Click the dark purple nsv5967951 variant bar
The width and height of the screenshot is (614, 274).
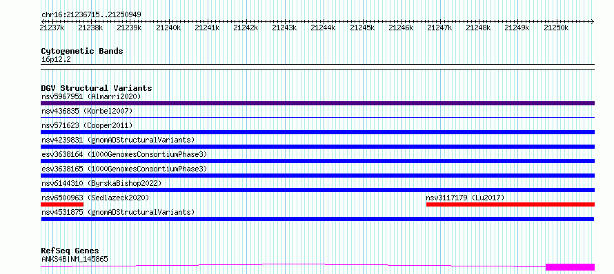(317, 103)
